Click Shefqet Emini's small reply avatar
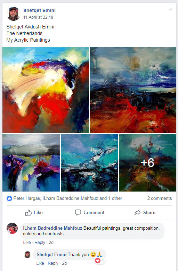178x271 pixels. pyautogui.click(x=27, y=255)
